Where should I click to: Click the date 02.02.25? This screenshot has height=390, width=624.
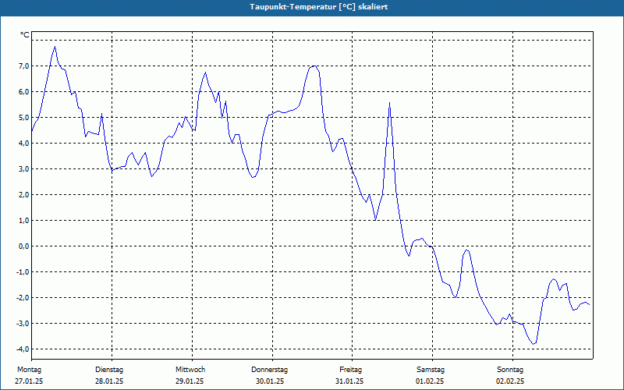click(510, 381)
